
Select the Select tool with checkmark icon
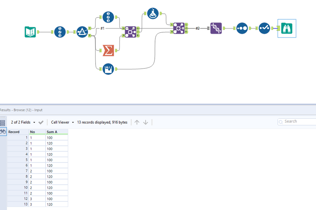click(265, 28)
